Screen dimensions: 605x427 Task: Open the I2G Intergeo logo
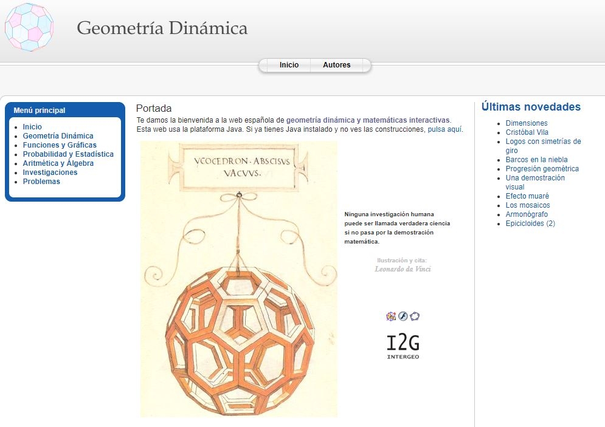(403, 346)
